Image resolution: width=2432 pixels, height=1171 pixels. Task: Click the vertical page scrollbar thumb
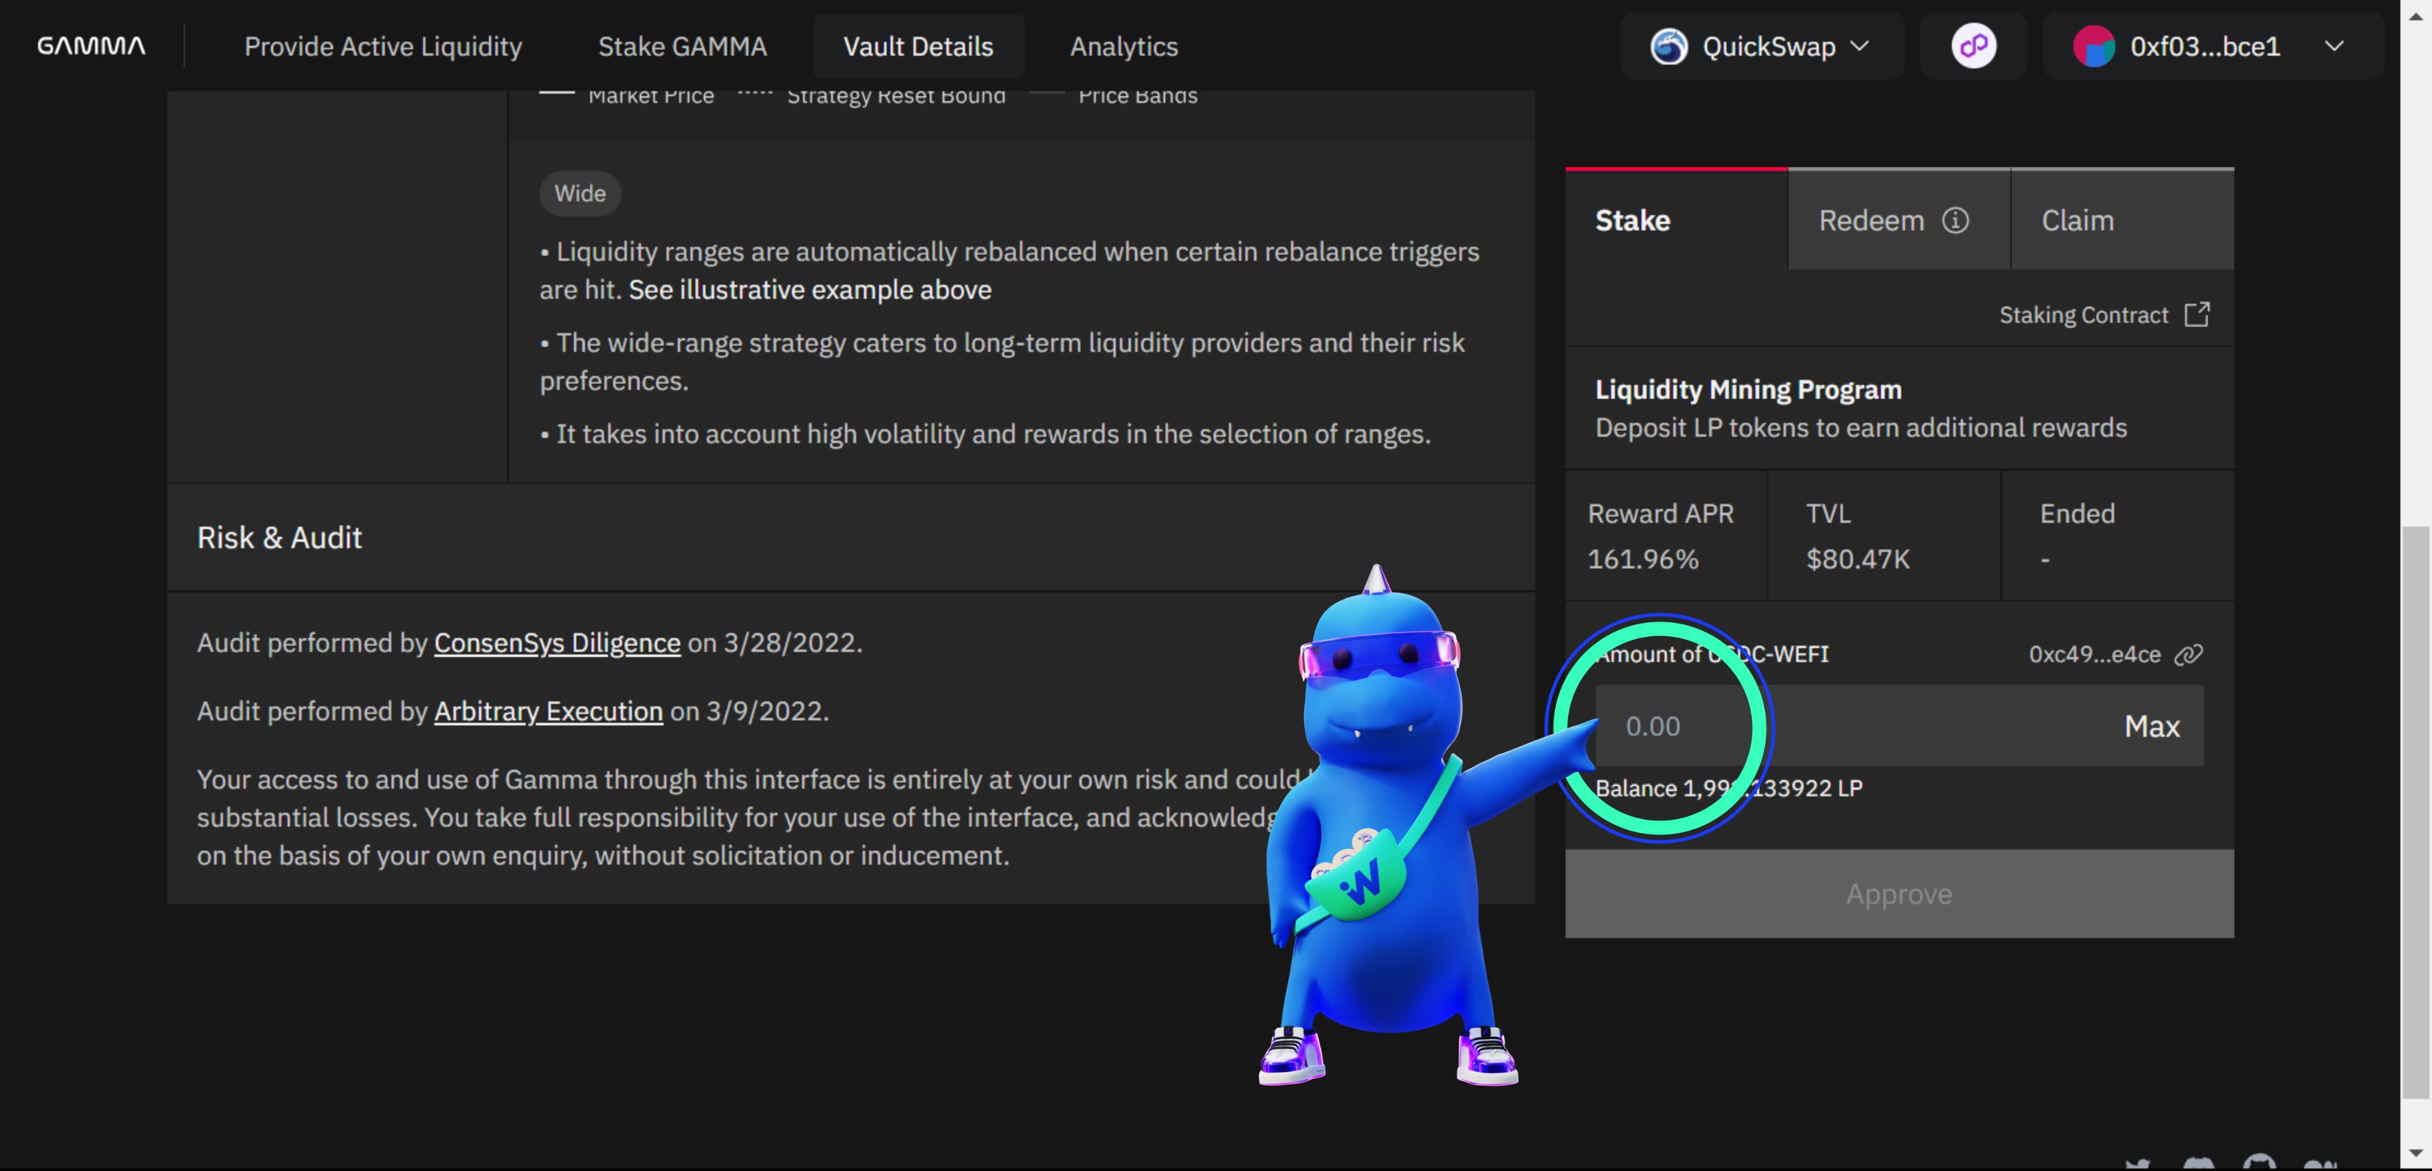point(2416,813)
